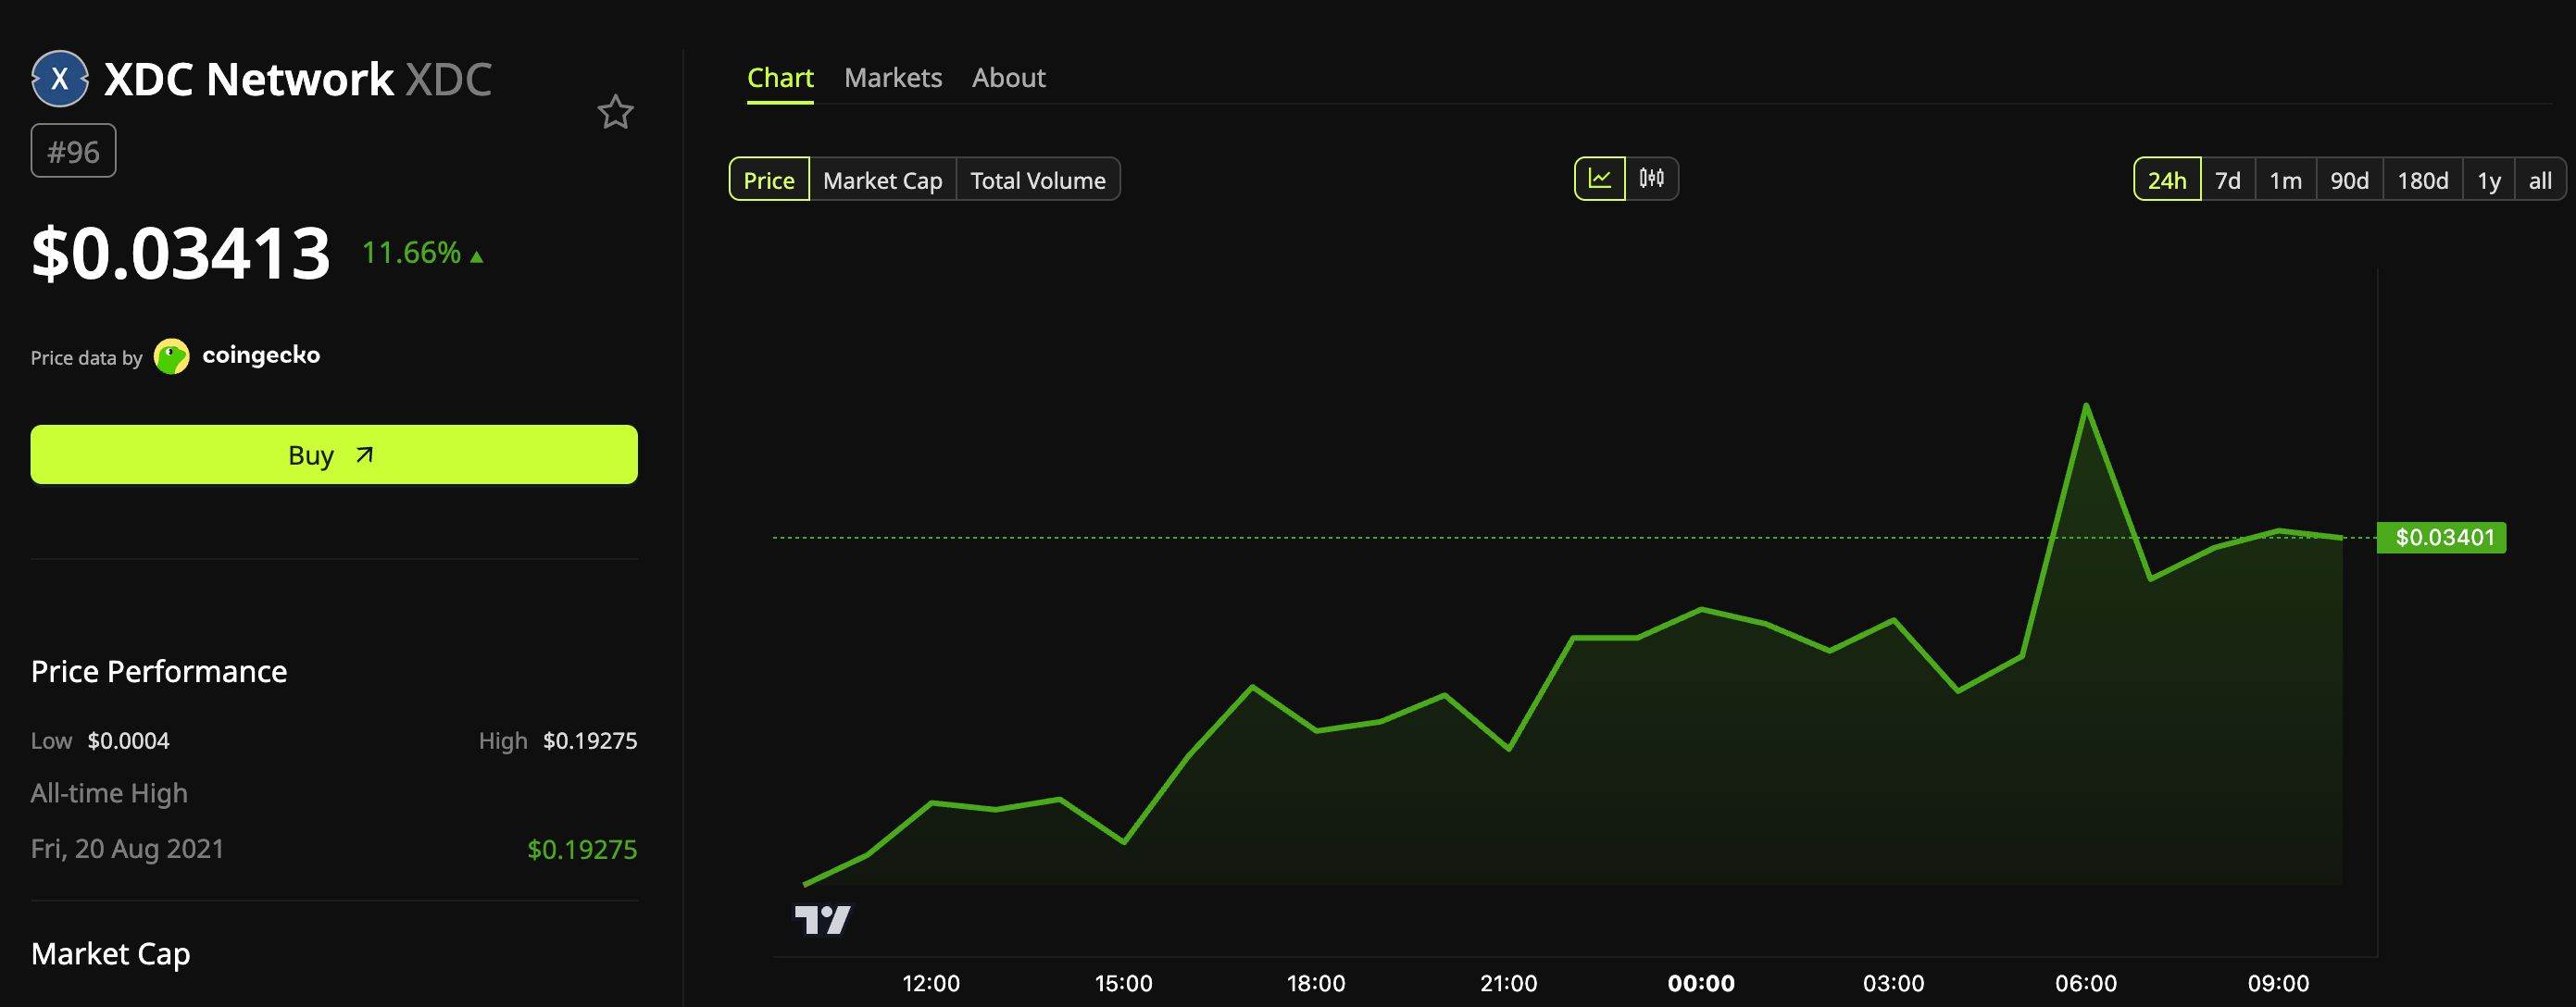
Task: Click the green Buy button
Action: [x=334, y=455]
